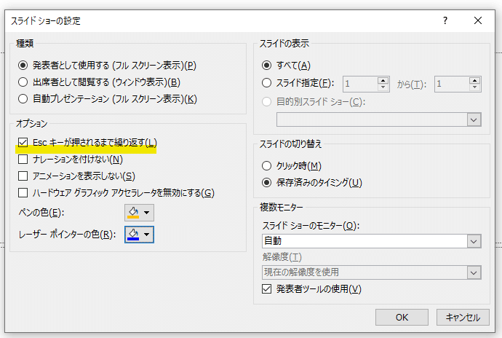Select 発表者として使用する (フル スクリーン表示) radio button
502x338 pixels.
[x=23, y=66]
